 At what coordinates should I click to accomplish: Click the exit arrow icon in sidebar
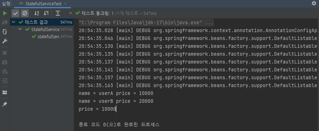(x=5, y=81)
